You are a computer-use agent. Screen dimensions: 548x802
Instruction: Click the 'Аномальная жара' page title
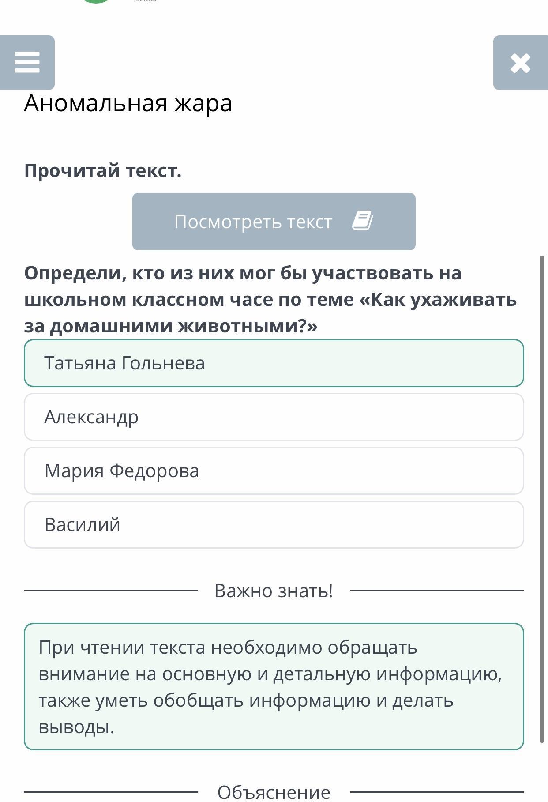click(128, 103)
